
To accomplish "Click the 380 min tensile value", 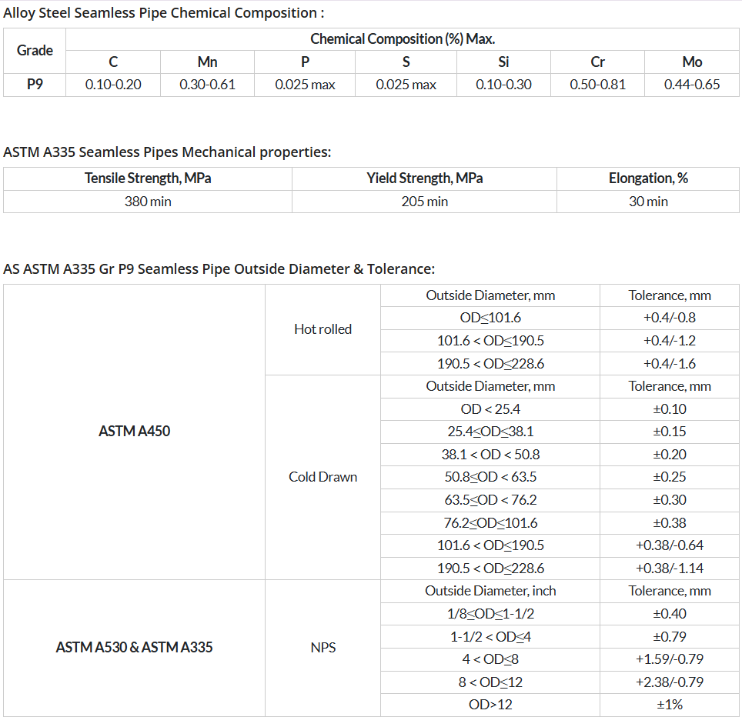I will point(148,202).
